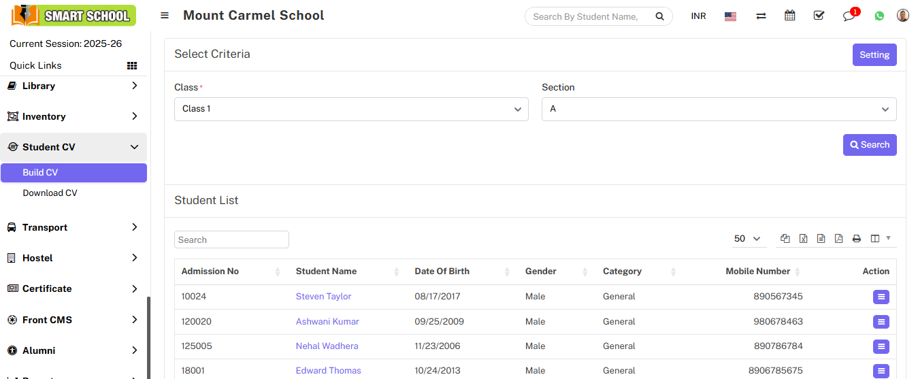Viewport: 918px width, 379px height.
Task: Click the chat notifications icon with badge
Action: point(849,16)
